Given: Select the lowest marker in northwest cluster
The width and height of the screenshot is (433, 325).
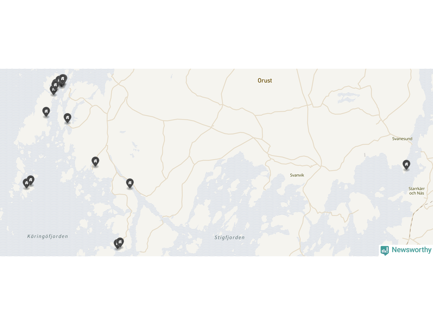Looking at the screenshot, I should point(53,90).
